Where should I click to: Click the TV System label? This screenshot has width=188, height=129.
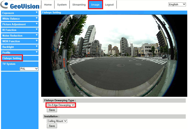pos(9,64)
